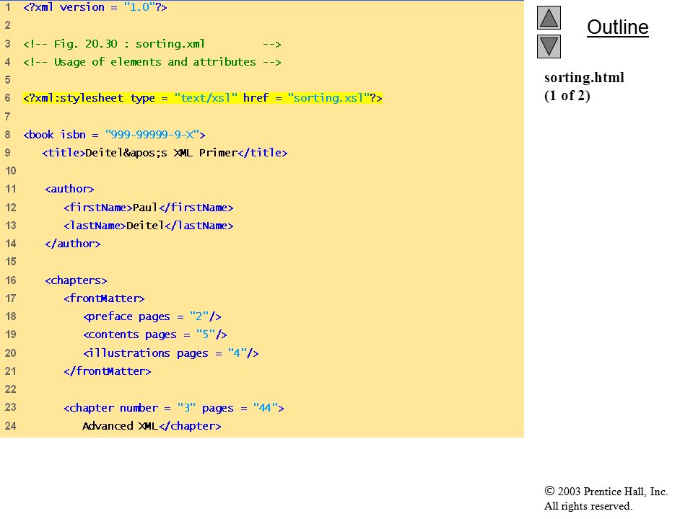
Task: Click line number 24
Action: 11,426
